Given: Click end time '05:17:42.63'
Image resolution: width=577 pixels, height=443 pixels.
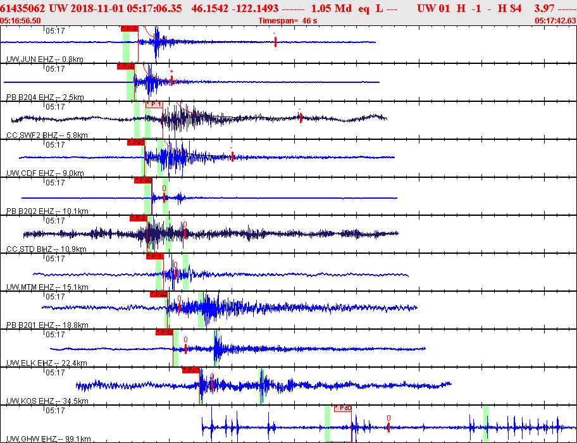Looking at the screenshot, I should [x=555, y=21].
